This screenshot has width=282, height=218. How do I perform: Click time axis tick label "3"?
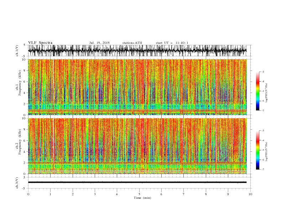(95, 194)
